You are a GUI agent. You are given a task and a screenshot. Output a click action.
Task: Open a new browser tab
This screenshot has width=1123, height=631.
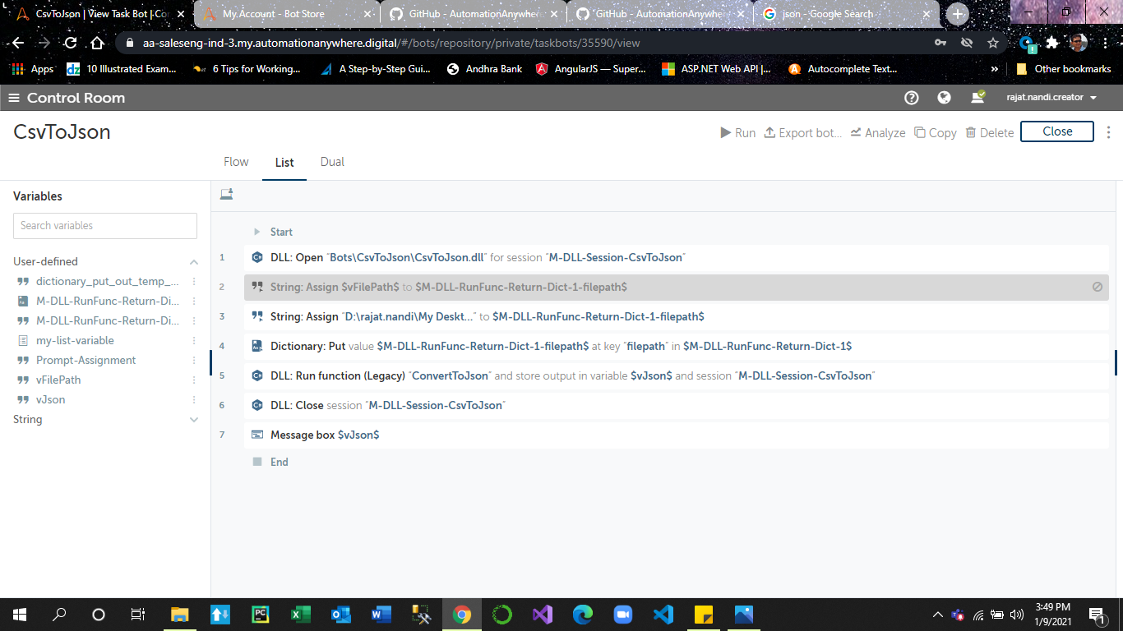pos(958,14)
